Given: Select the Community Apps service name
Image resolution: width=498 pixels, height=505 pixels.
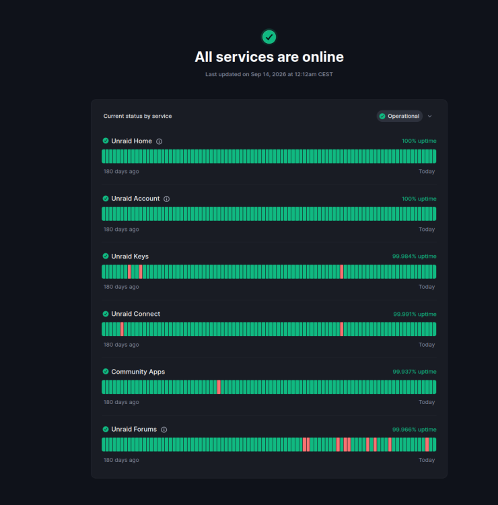Looking at the screenshot, I should tap(138, 372).
